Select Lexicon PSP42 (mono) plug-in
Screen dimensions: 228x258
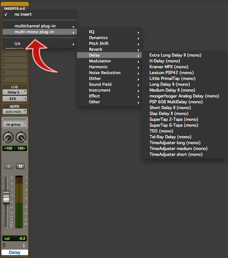[x=171, y=73]
